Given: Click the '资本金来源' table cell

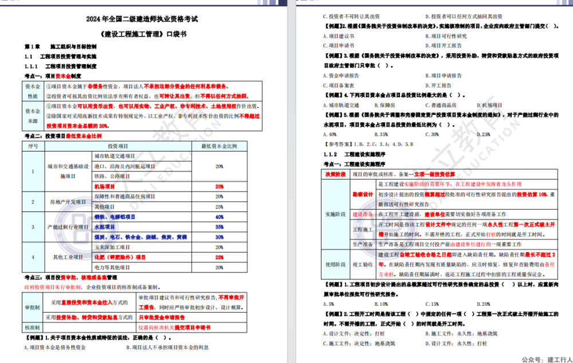Looking at the screenshot, I should [33, 116].
